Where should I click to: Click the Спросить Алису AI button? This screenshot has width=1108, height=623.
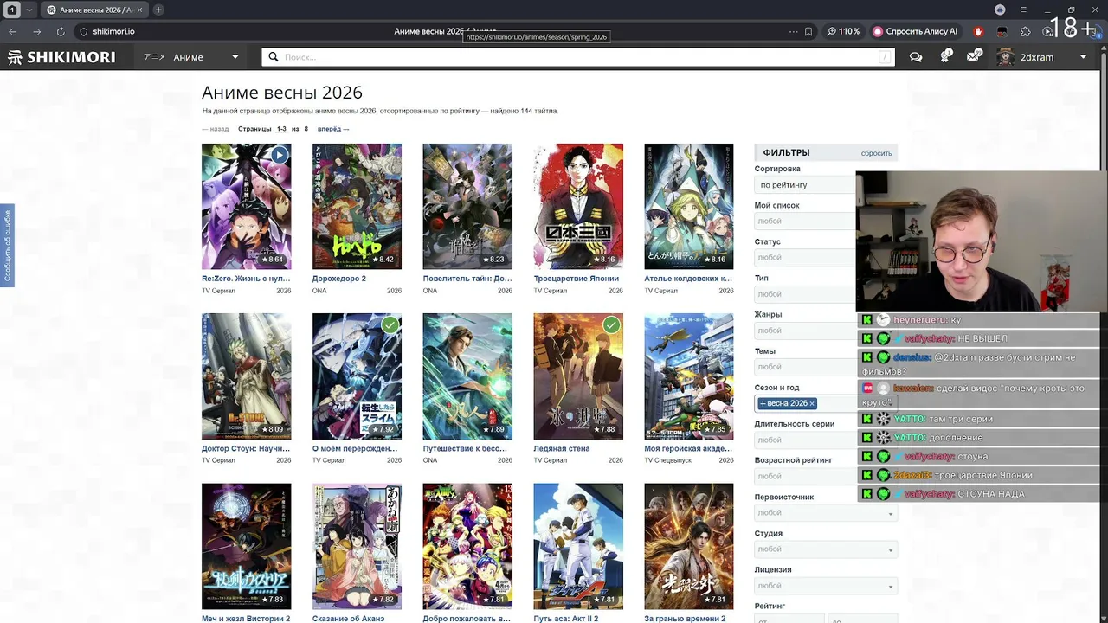click(916, 31)
